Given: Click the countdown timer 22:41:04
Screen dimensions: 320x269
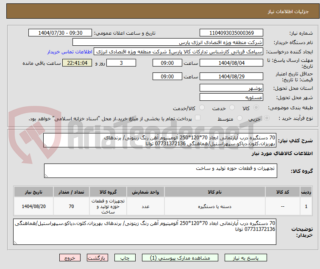Looking at the screenshot, I should 77,63.
